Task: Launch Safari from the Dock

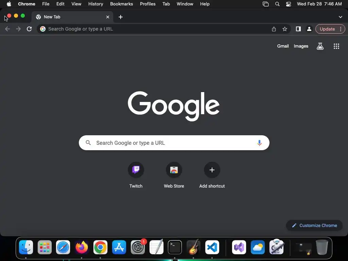Action: click(63, 247)
